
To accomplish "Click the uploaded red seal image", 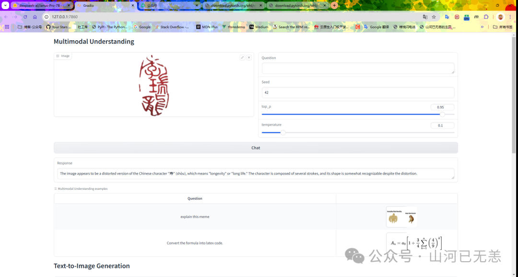I will click(154, 85).
